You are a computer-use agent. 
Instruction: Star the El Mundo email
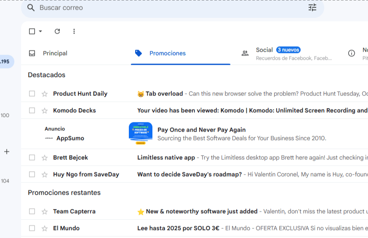(45, 228)
